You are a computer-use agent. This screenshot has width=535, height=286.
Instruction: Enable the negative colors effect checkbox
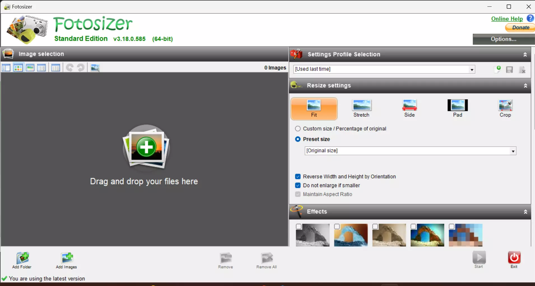(337, 227)
